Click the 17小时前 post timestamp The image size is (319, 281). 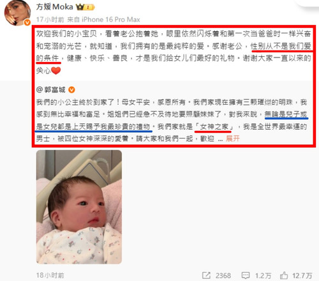point(50,20)
